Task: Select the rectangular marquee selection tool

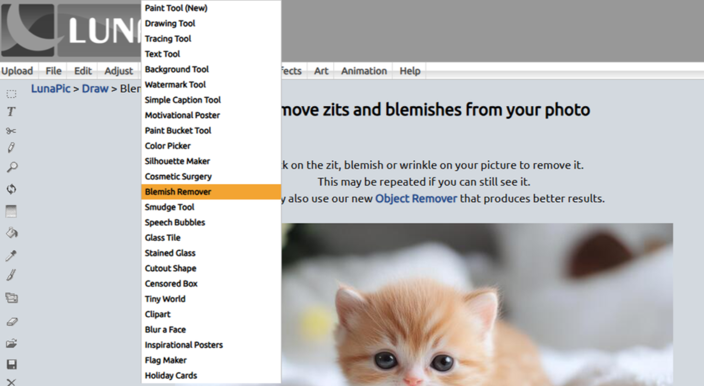Action: coord(12,94)
